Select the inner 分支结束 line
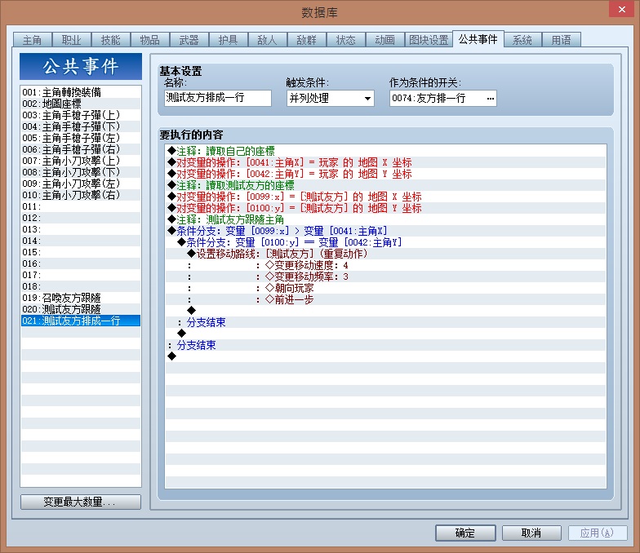640x553 pixels. click(x=385, y=322)
